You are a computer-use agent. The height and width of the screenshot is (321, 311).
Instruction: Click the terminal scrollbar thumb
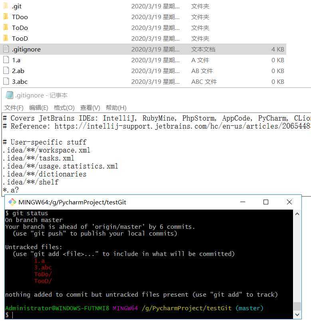click(297, 306)
